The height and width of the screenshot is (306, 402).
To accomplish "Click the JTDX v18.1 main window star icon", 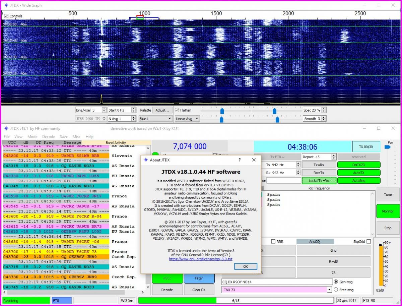I will tap(6, 128).
